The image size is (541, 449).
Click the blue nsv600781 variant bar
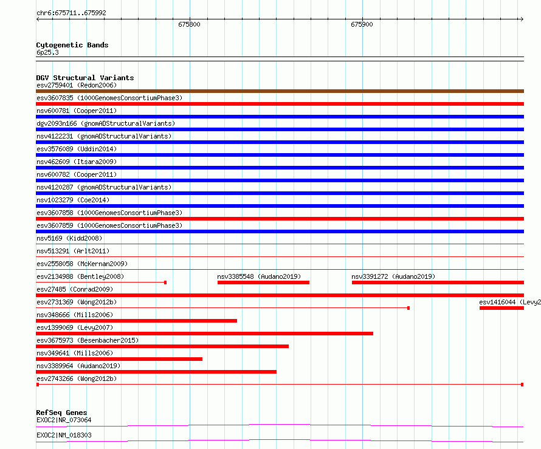pyautogui.click(x=280, y=117)
